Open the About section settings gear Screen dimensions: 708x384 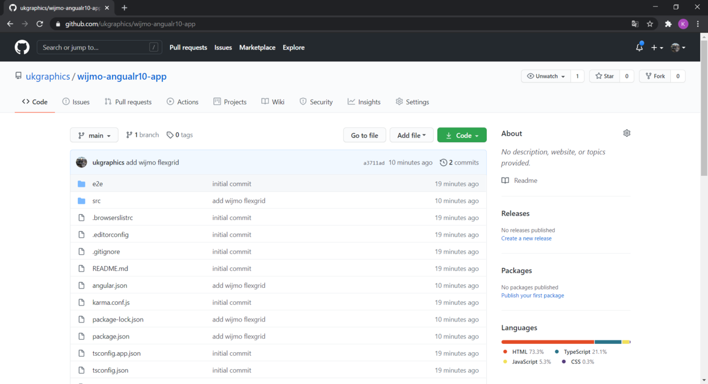(x=627, y=133)
